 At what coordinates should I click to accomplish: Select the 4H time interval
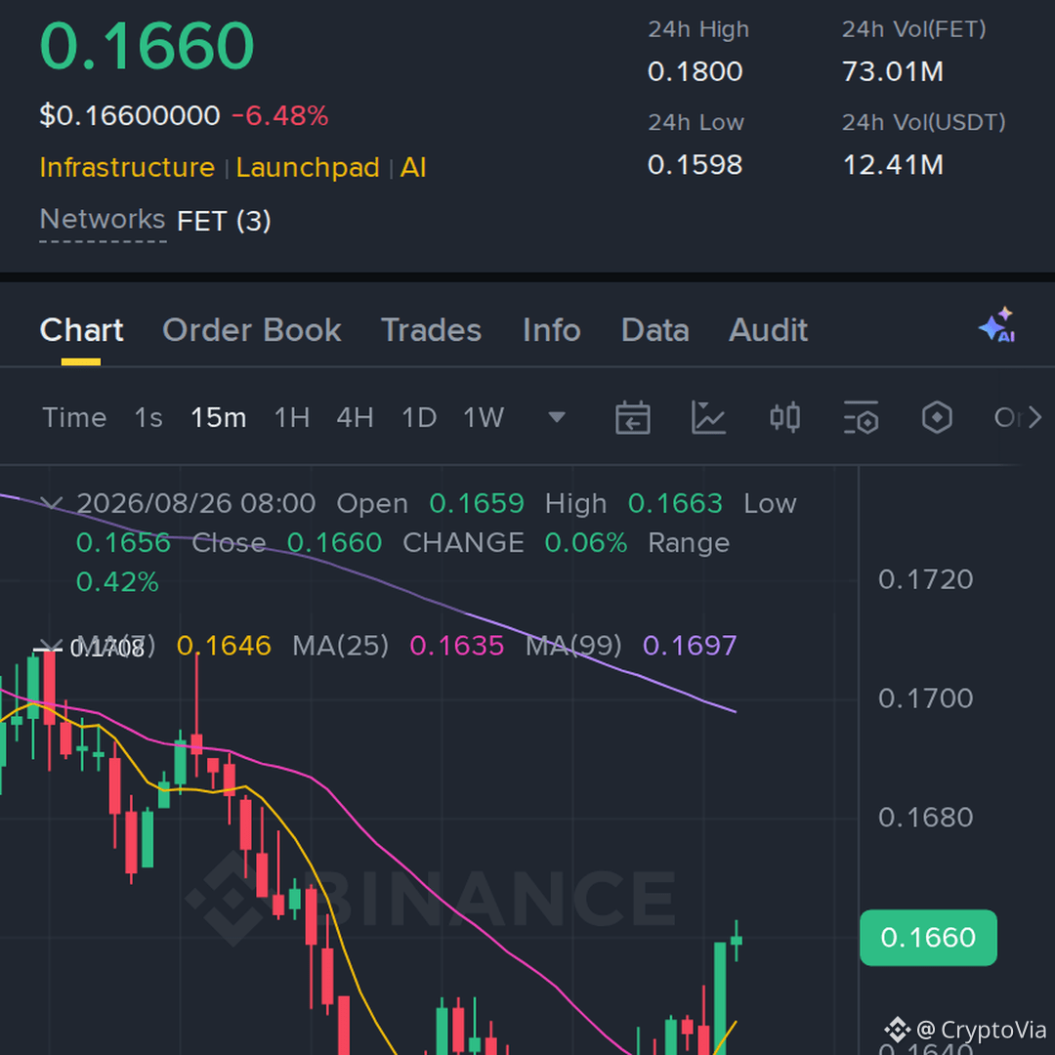[356, 418]
